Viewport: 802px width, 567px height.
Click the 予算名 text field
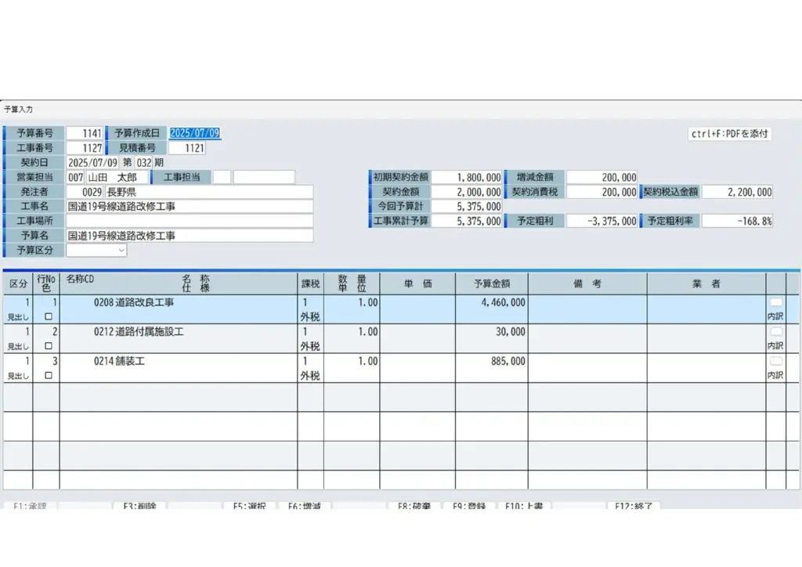(x=189, y=236)
